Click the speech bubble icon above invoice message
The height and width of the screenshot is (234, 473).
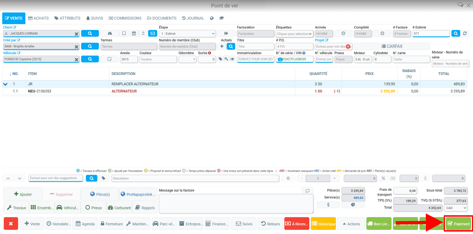pos(308,191)
